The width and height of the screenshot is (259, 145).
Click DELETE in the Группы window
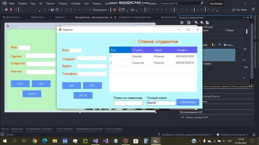point(32,94)
